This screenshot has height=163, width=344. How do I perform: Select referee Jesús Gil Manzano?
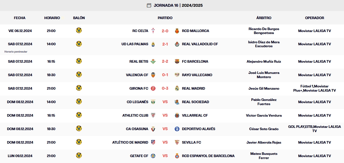263,88
